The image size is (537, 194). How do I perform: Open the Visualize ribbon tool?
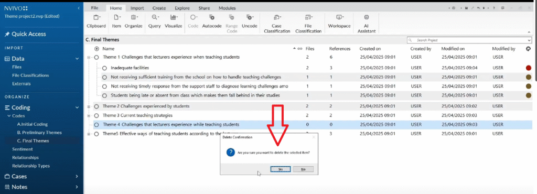173,21
